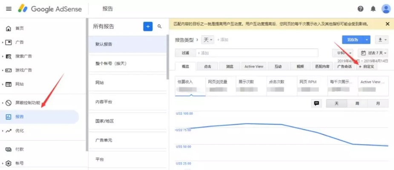This screenshot has height=170, width=394.
Task: Click 添加 next to report type
Action: point(223,40)
